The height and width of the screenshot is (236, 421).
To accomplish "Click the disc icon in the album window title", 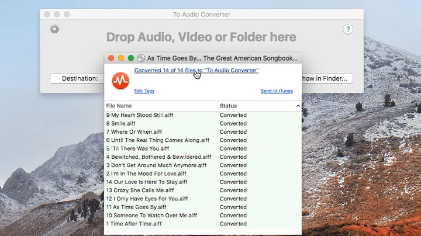I will (x=141, y=58).
